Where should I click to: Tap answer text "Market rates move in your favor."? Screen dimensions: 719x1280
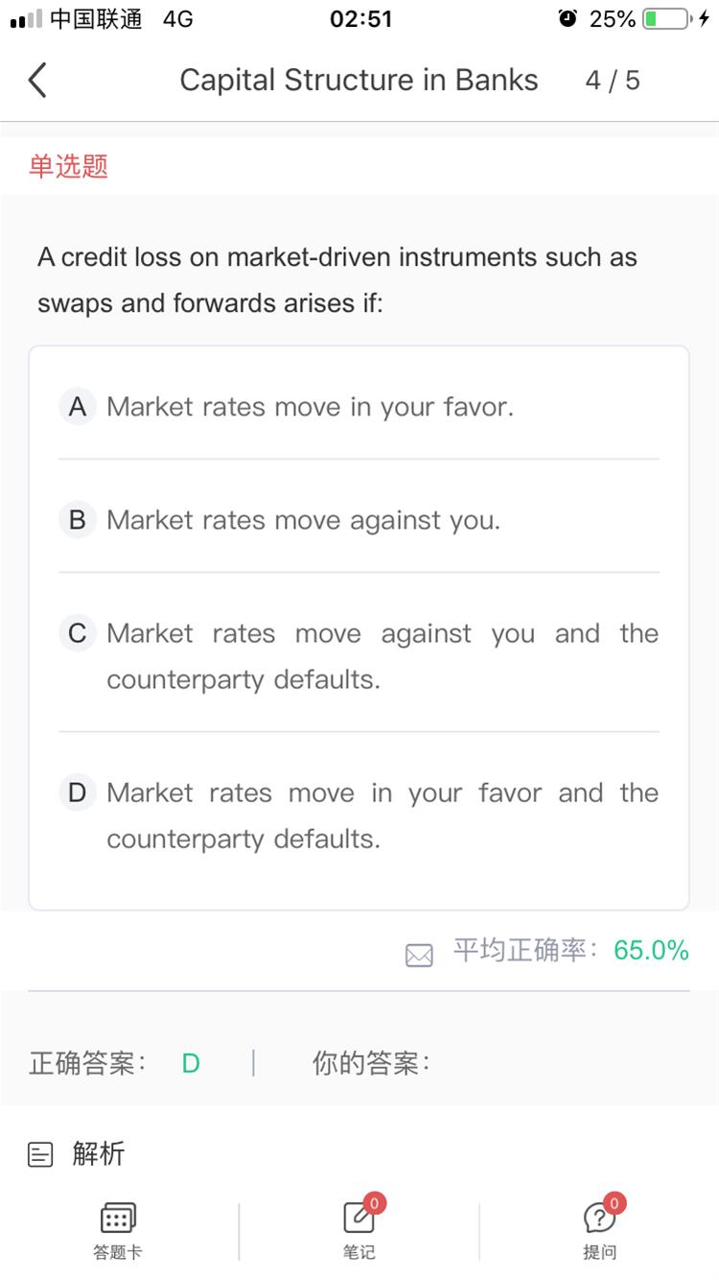pos(310,407)
